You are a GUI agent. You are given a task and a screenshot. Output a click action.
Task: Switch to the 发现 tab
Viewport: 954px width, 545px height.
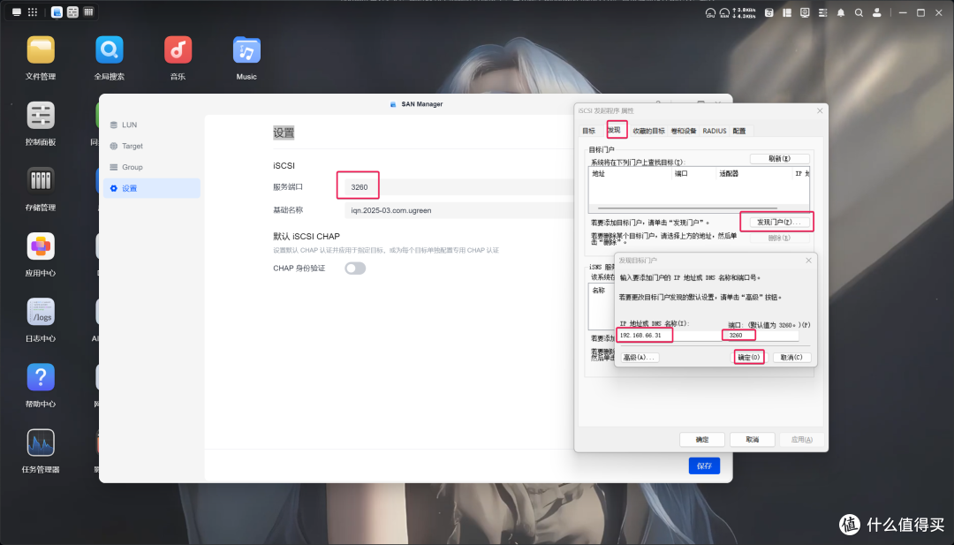point(614,130)
